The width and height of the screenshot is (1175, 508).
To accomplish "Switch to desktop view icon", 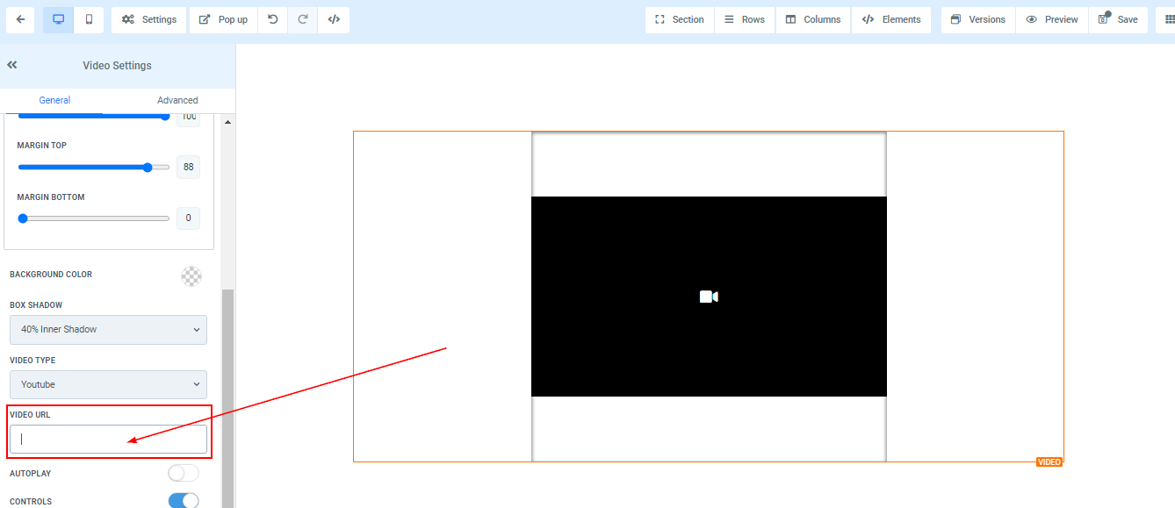I will pos(59,19).
